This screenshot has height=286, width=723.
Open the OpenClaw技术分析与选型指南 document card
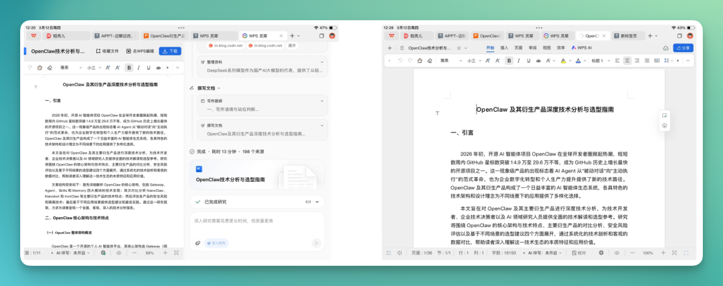[257, 174]
